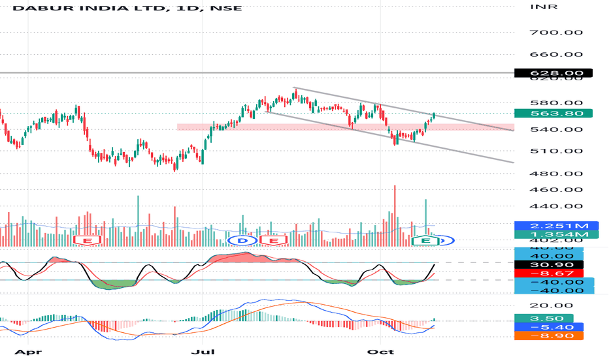609x359 pixels.
Task: Select the pink horizontal support zone rectangle
Action: pos(345,127)
